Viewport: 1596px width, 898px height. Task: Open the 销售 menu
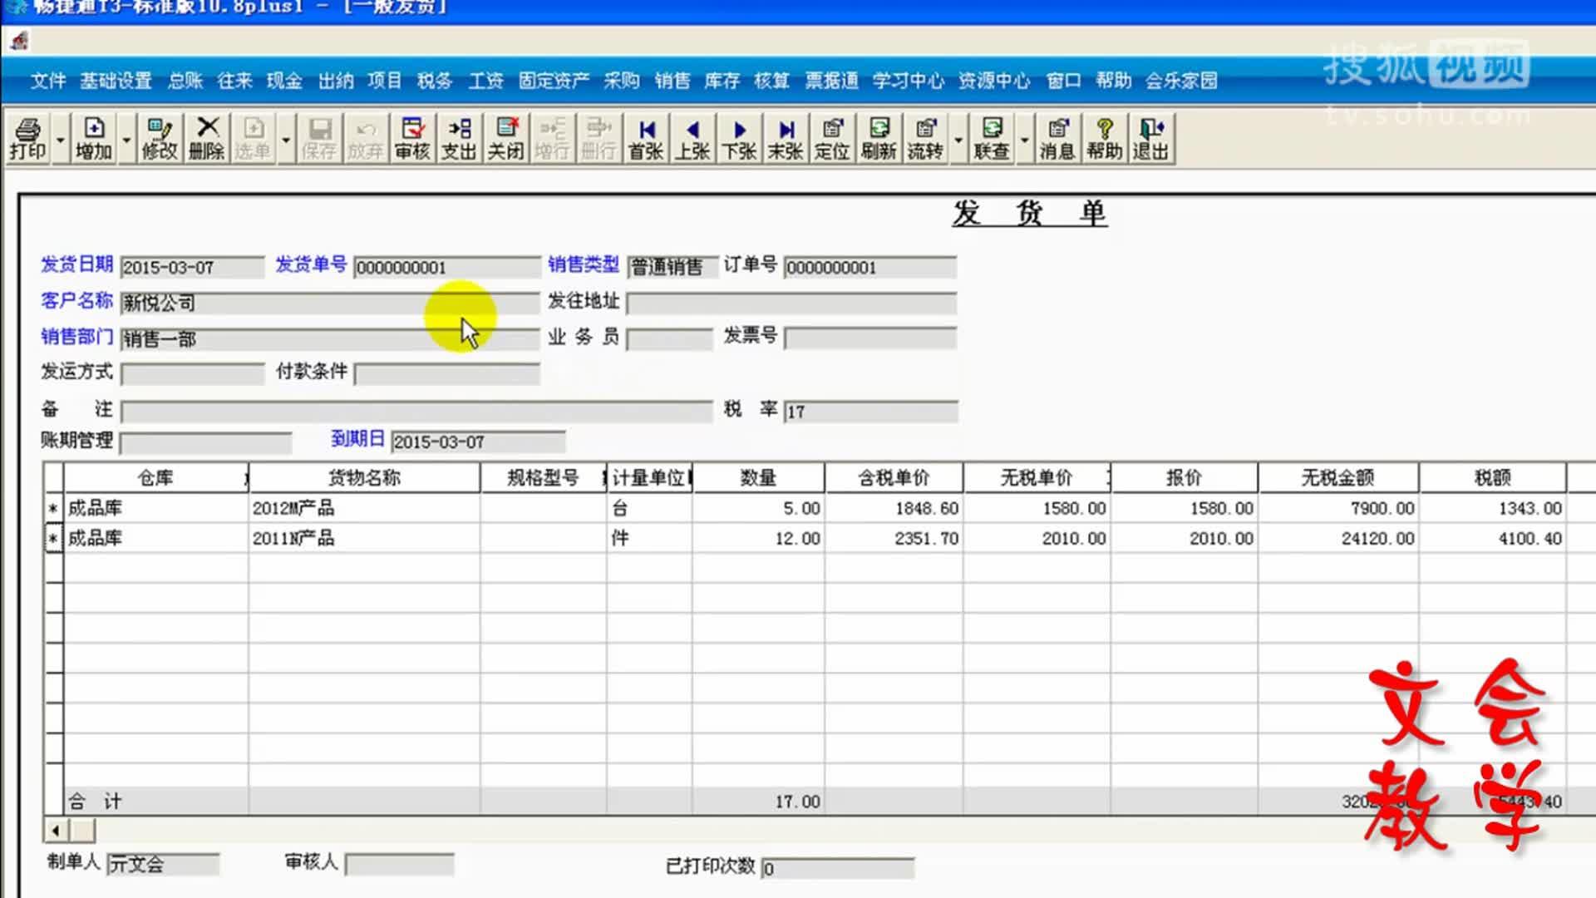[672, 81]
